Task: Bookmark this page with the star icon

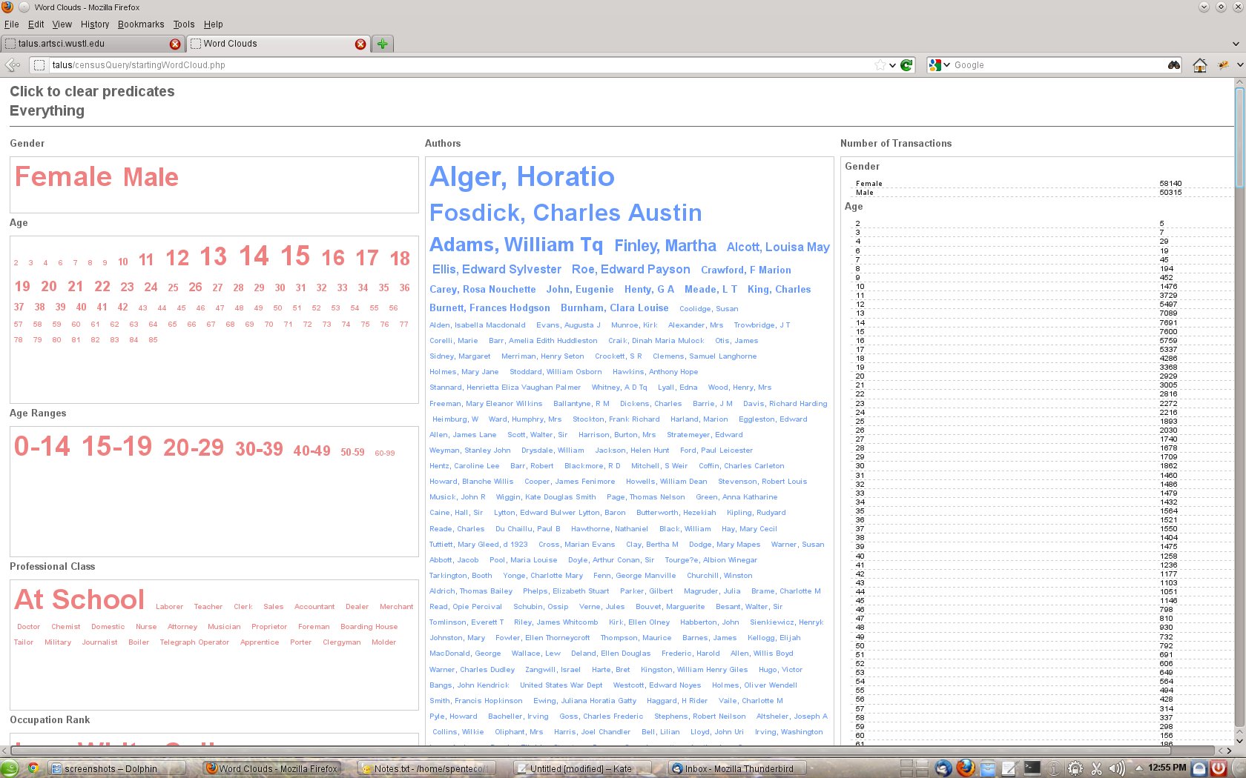Action: [x=880, y=65]
